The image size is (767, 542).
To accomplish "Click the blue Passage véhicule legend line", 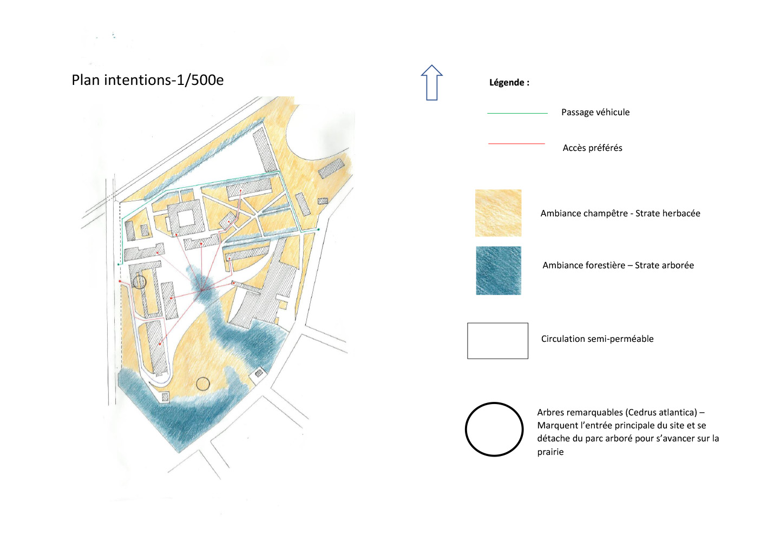I will tap(517, 113).
